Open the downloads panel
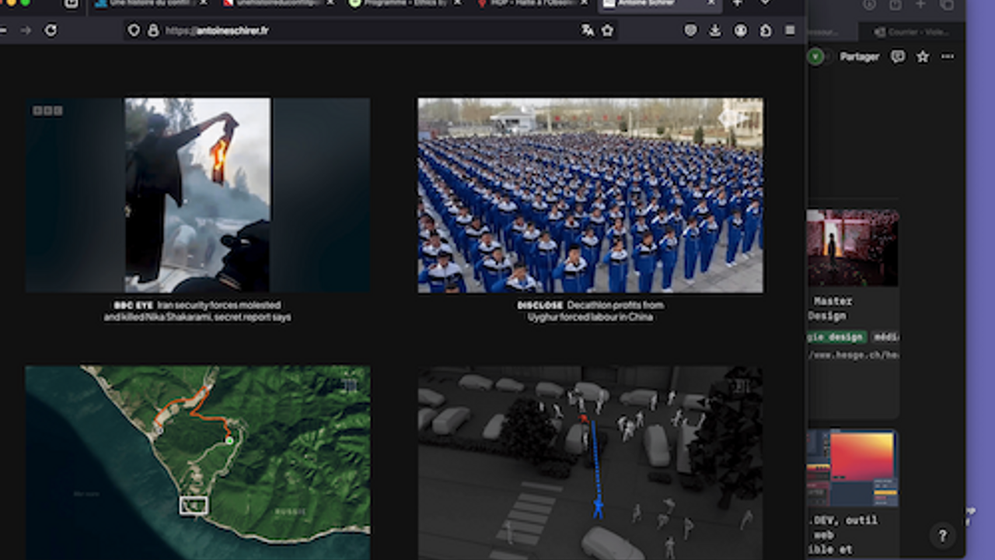The width and height of the screenshot is (995, 560). [x=715, y=30]
